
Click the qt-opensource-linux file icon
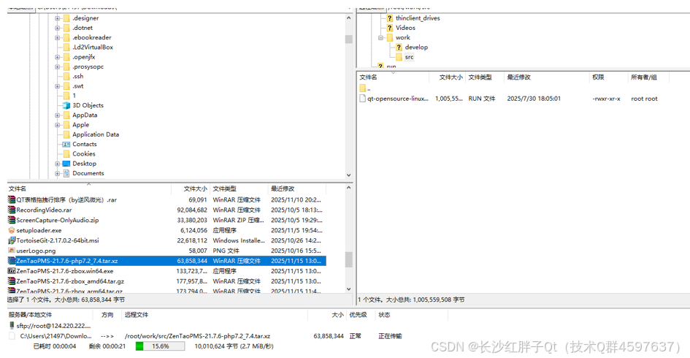pos(363,99)
